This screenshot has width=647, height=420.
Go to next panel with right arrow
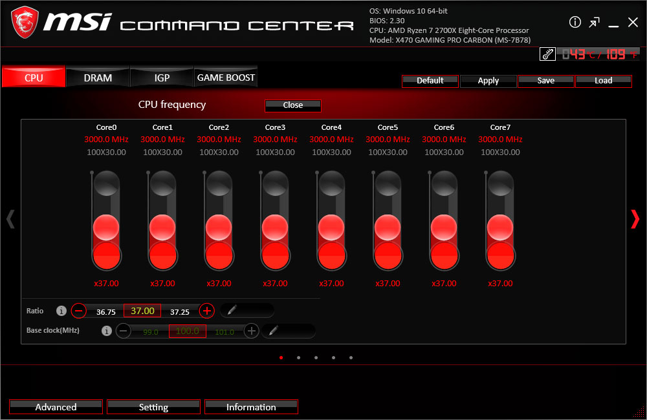[635, 220]
